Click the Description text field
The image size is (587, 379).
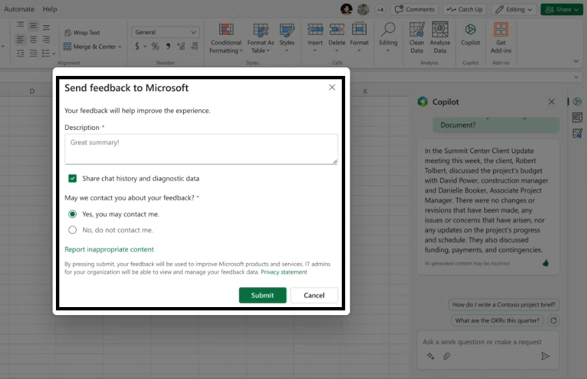coord(201,149)
